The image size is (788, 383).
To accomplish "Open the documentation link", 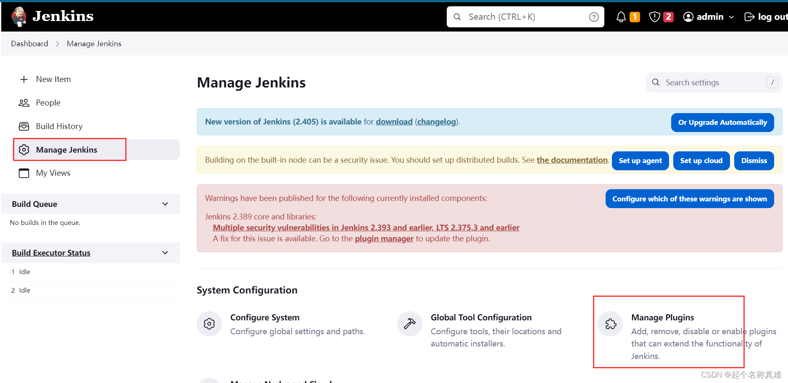I will 572,160.
